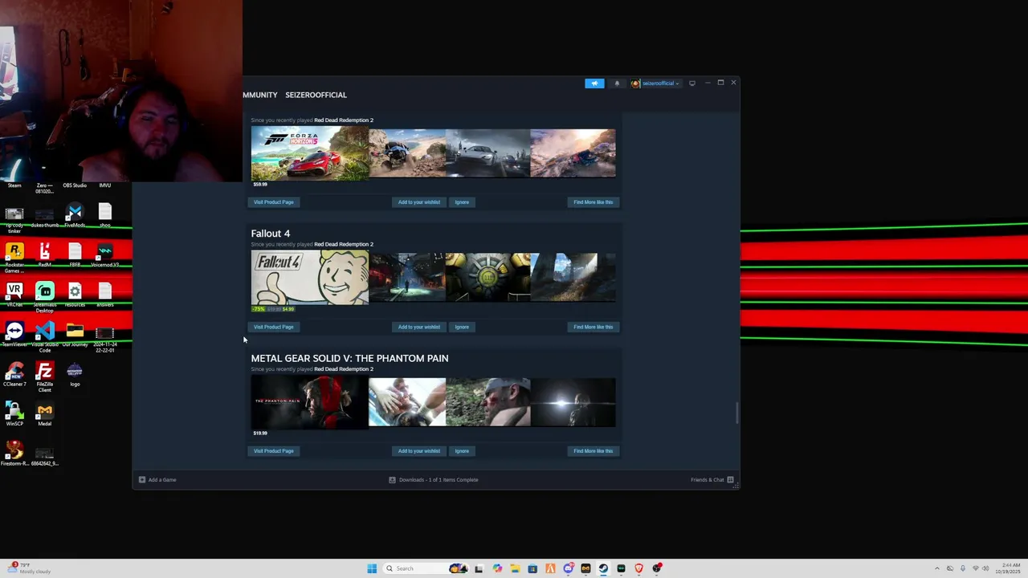Switch Steam to Big Picture mode

coord(691,83)
